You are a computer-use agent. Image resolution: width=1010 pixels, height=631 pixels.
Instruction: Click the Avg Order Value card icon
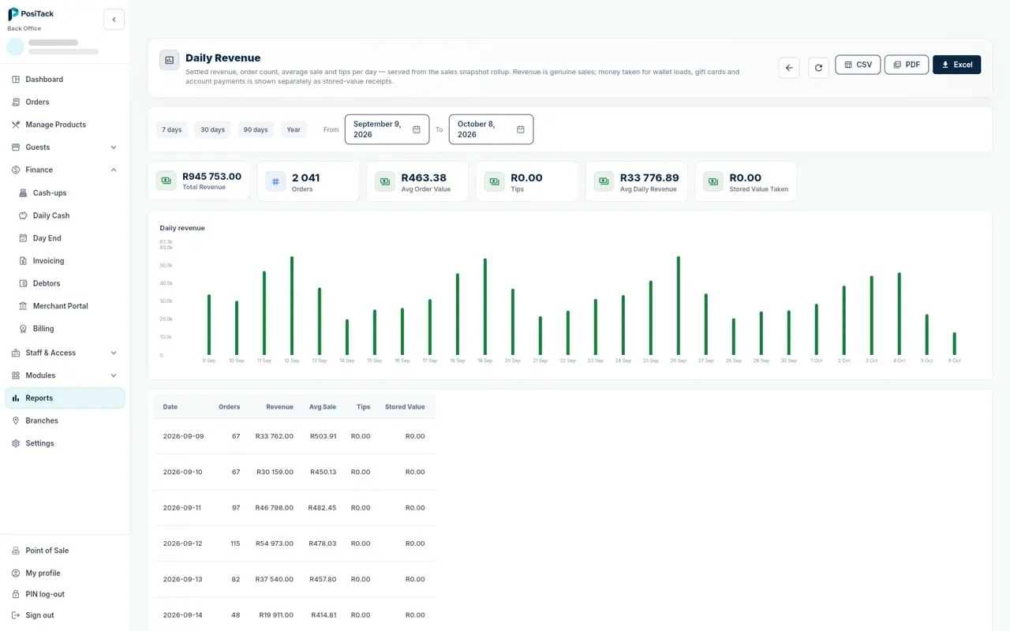click(x=385, y=181)
